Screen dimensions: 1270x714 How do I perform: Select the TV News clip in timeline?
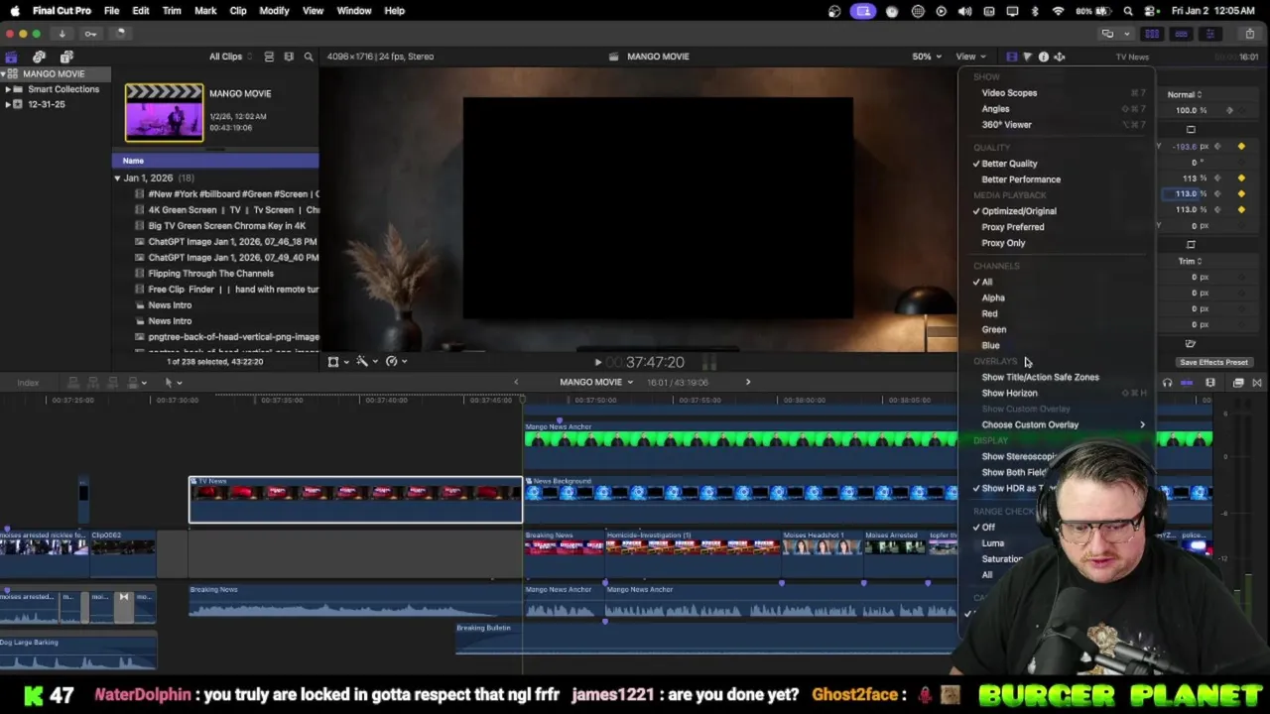pos(355,500)
